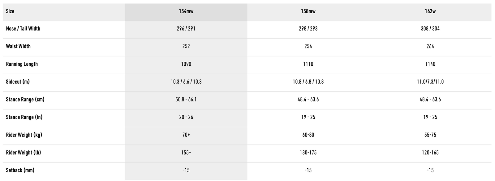Click the Waist Width row label
Image resolution: width=495 pixels, height=181 pixels.
coord(18,46)
